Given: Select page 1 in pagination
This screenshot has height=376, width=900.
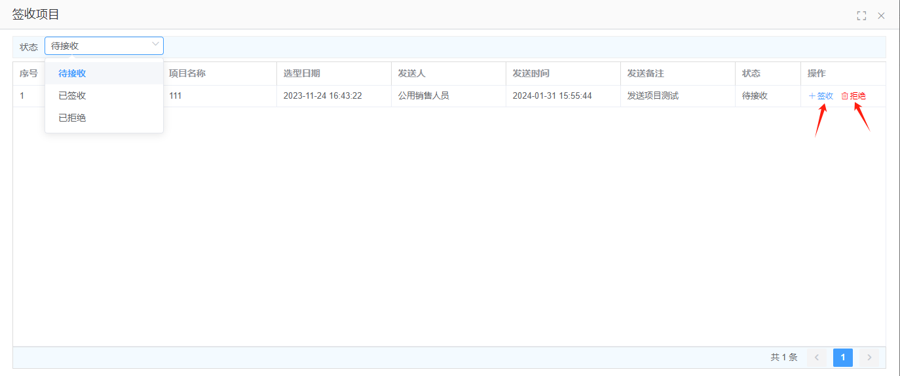Looking at the screenshot, I should (842, 357).
